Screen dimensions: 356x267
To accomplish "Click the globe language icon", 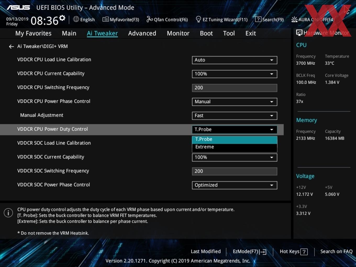I will [x=76, y=19].
